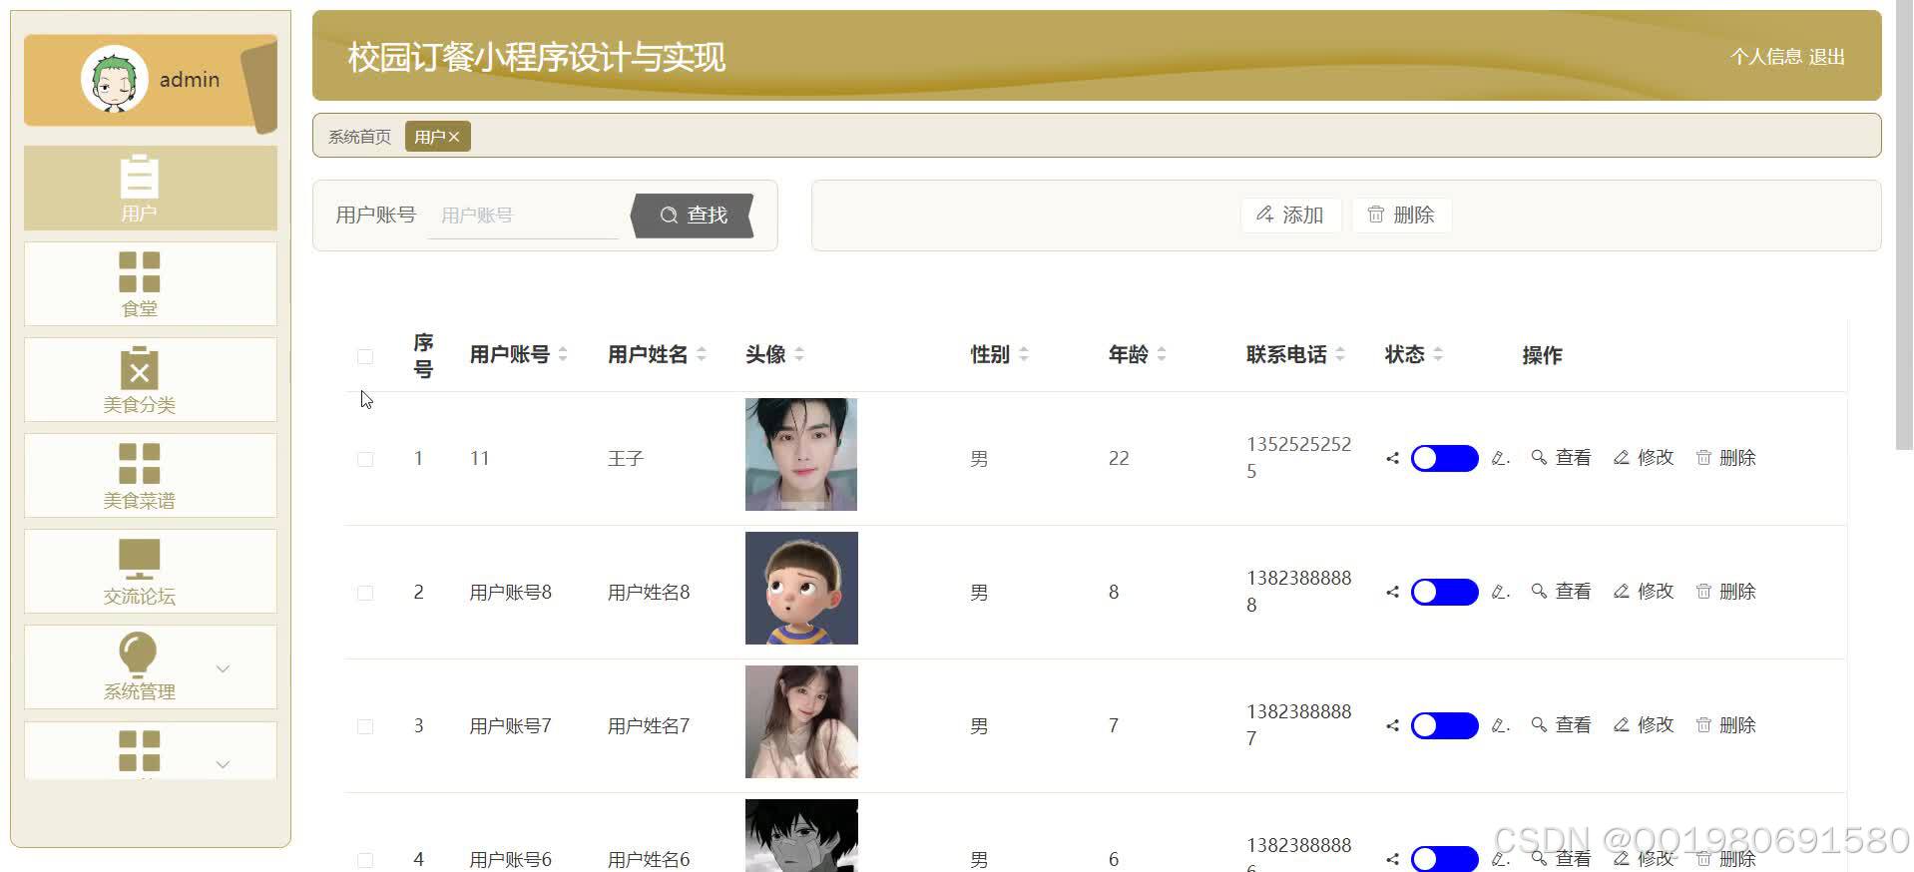The height and width of the screenshot is (872, 1914).
Task: Expand the 系统管理 menu chevron
Action: click(x=223, y=668)
